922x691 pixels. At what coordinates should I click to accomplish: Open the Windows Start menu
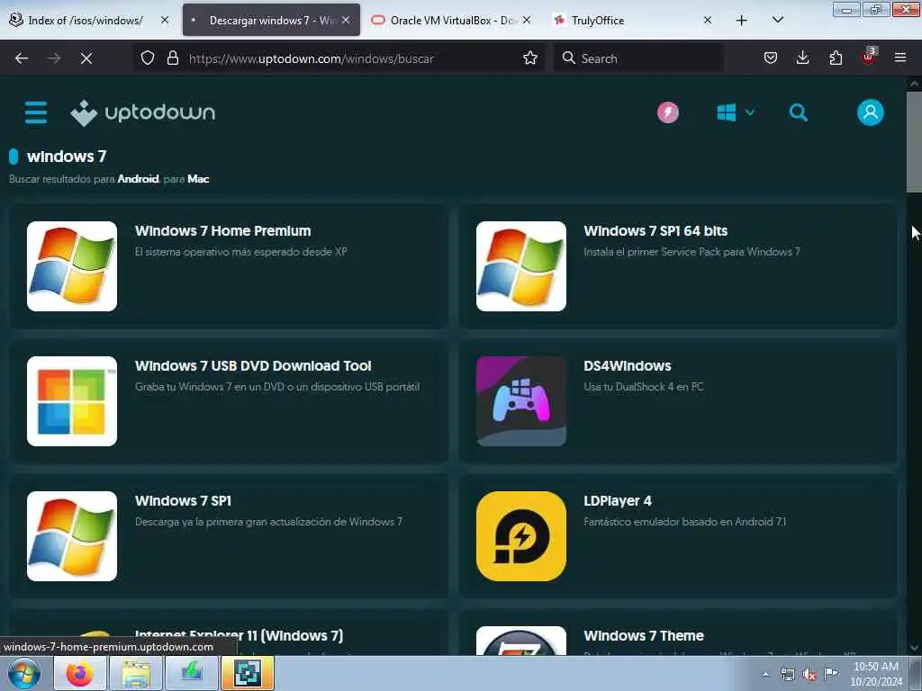(23, 673)
